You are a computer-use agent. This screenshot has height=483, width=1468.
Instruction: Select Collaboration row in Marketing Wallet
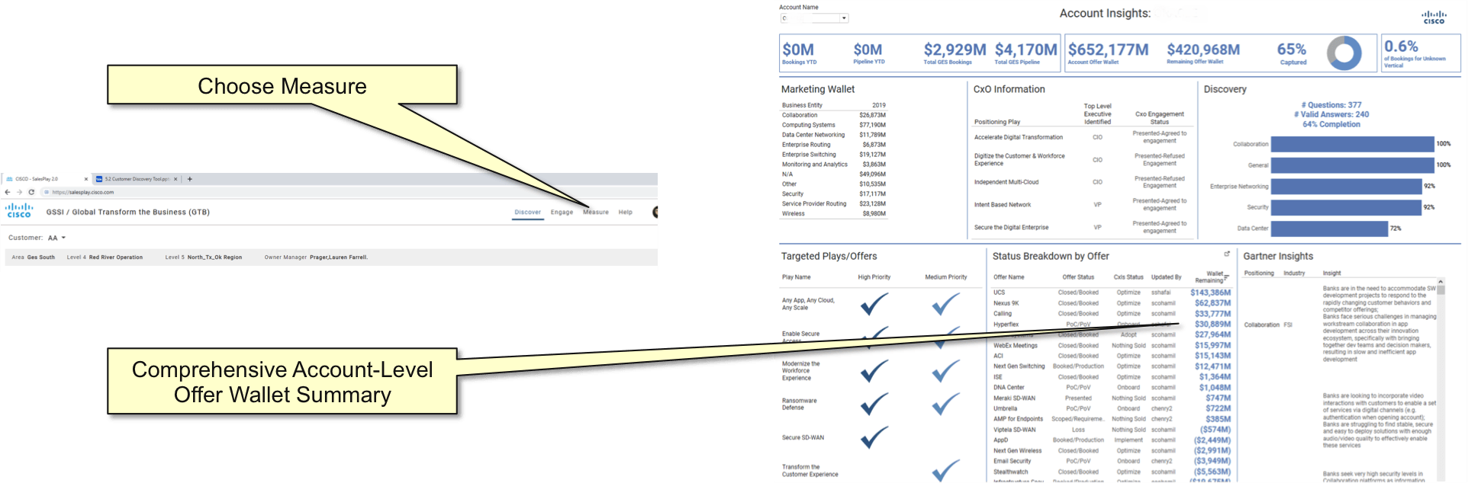pos(833,115)
